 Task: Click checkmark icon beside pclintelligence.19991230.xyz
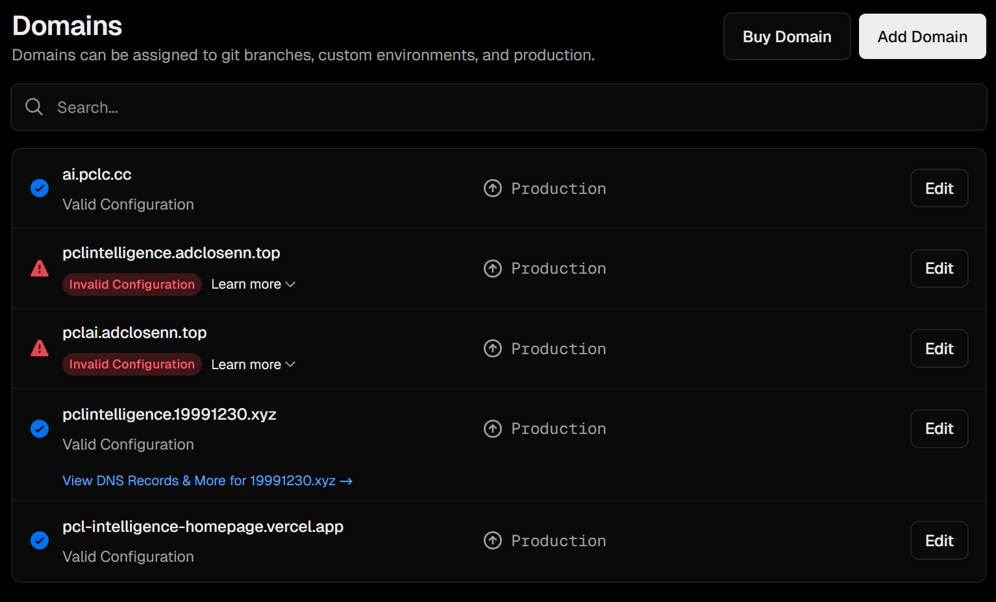click(x=40, y=429)
